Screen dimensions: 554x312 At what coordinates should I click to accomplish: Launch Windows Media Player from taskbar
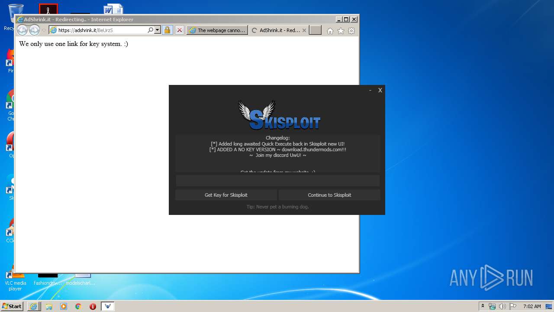(64, 306)
